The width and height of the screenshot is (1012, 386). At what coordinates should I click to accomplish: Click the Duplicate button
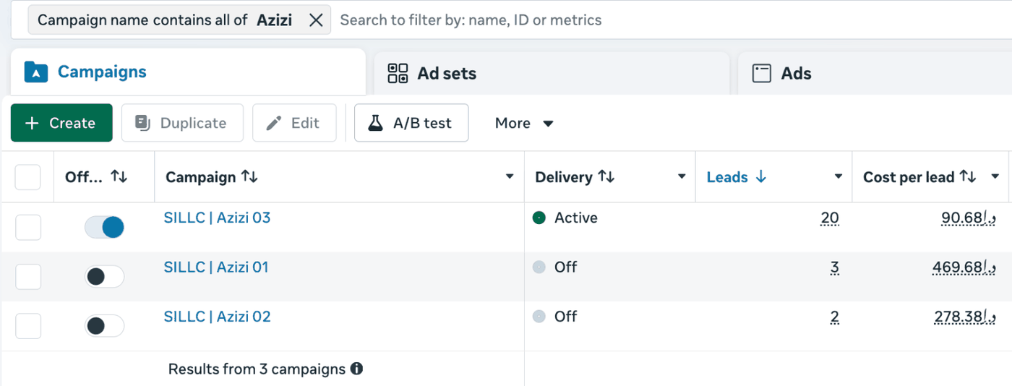[x=182, y=123]
